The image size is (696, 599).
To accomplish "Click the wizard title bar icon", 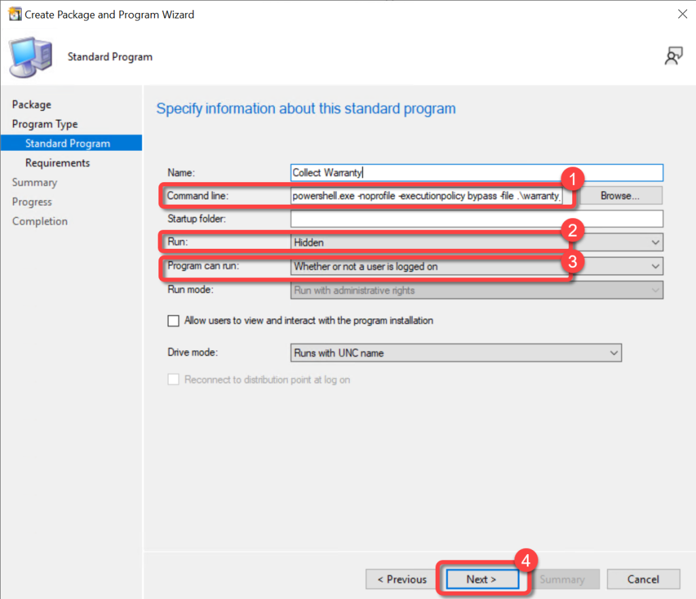I will click(13, 14).
